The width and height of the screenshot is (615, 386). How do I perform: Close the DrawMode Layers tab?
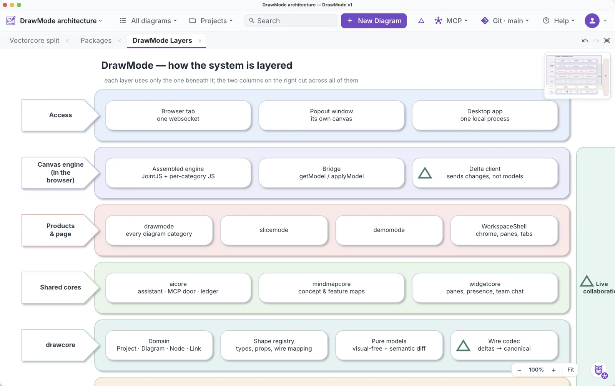(200, 41)
